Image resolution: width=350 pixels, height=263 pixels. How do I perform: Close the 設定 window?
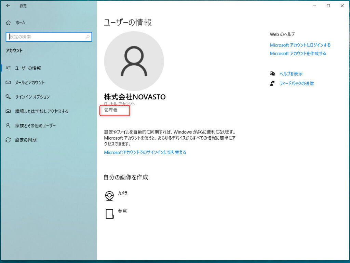pos(342,6)
